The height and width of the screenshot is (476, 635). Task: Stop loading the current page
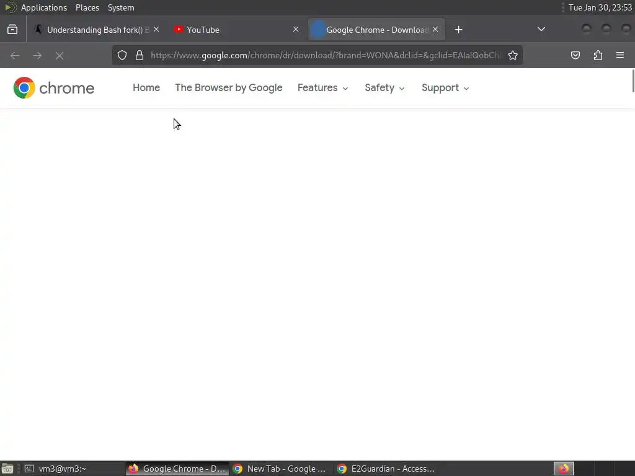60,55
